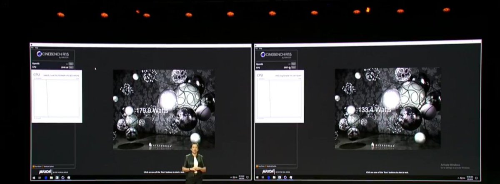Launch Edge browser from left screen taskbar
This screenshot has width=500, height=184.
pos(46,178)
